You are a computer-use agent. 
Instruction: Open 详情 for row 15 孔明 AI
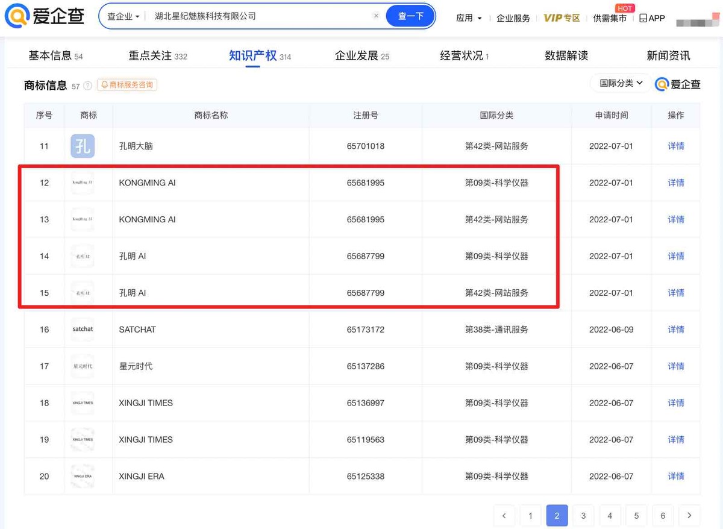676,293
